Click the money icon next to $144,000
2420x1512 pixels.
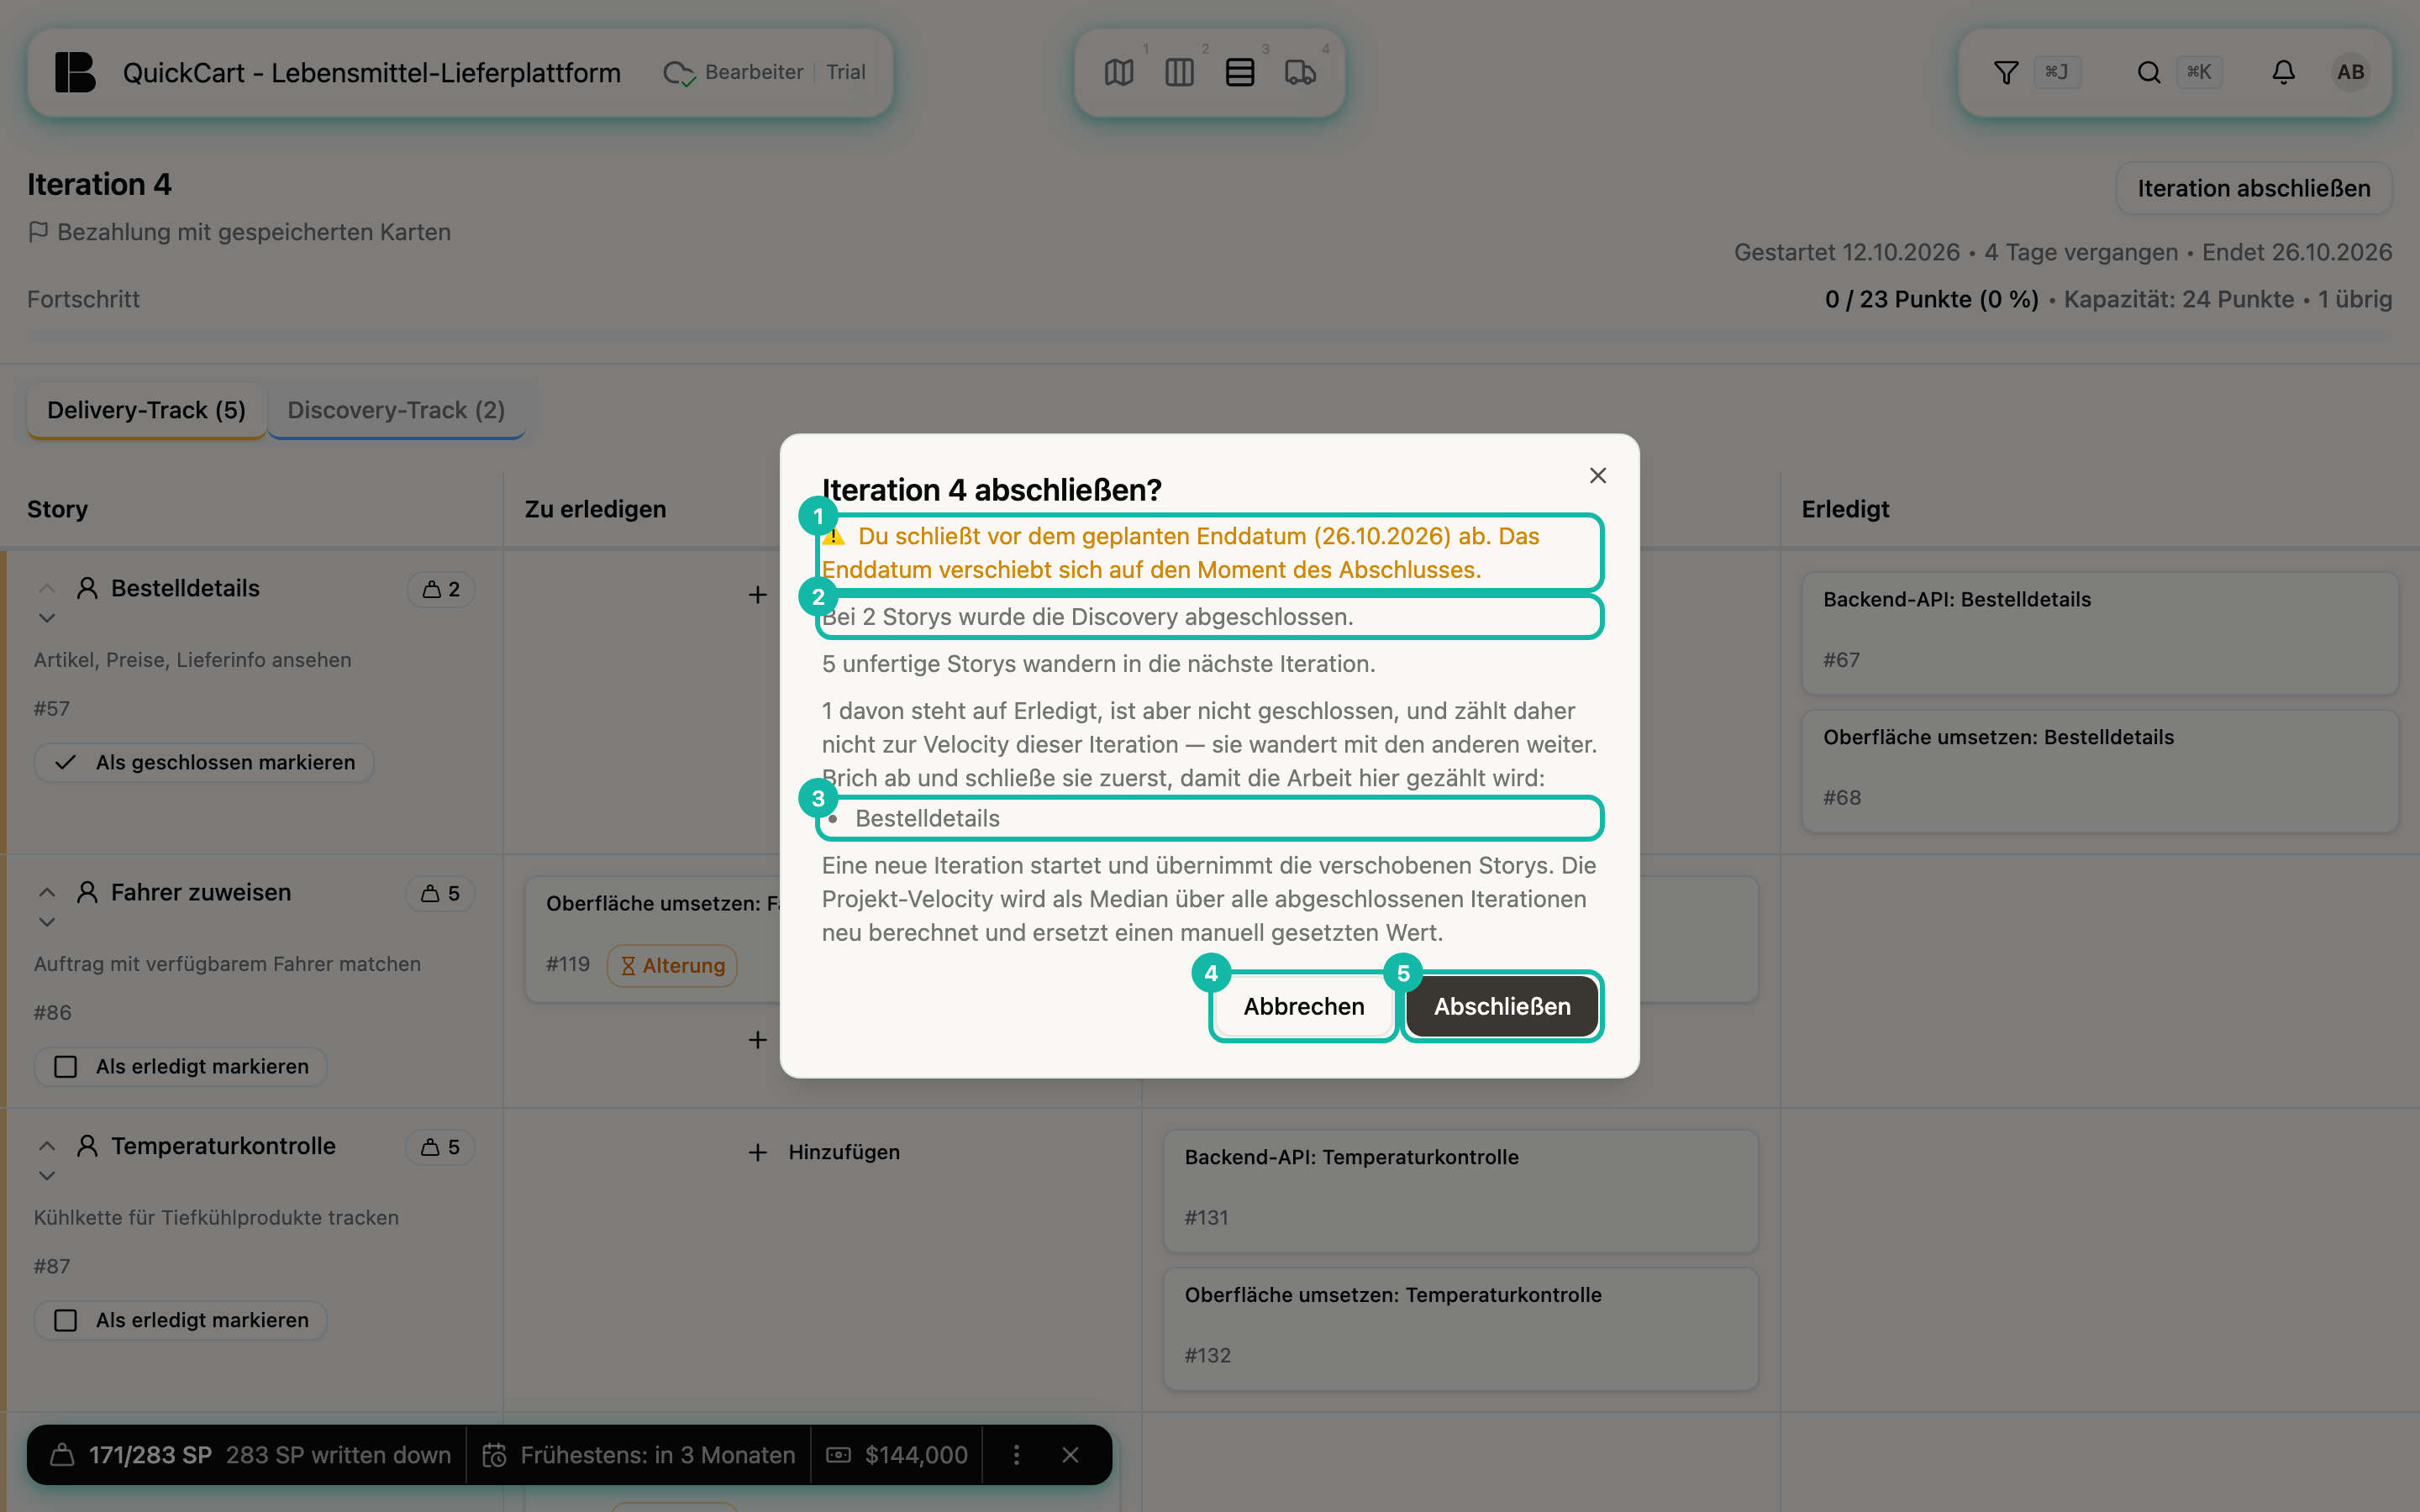pos(838,1455)
